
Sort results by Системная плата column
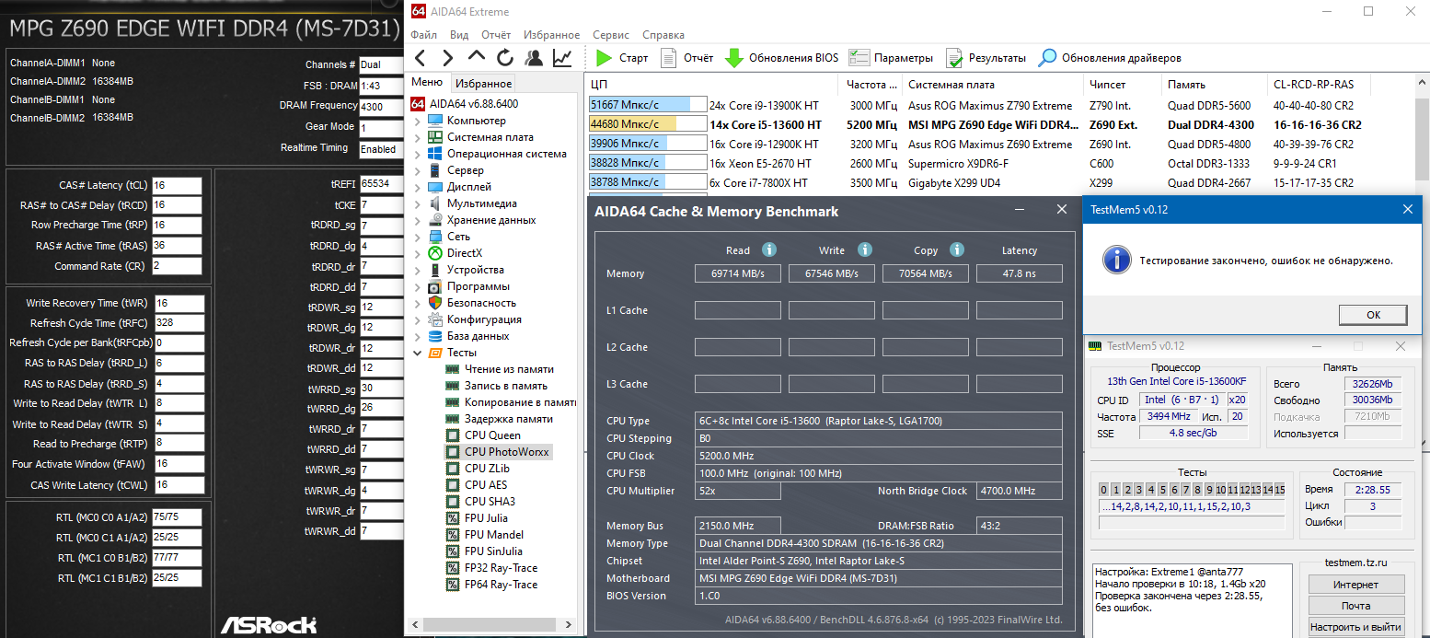(991, 85)
